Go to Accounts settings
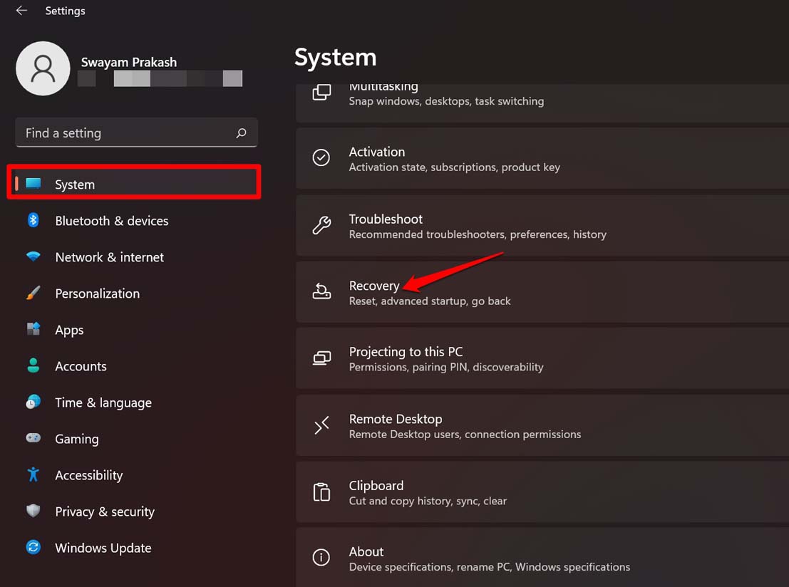 [81, 366]
